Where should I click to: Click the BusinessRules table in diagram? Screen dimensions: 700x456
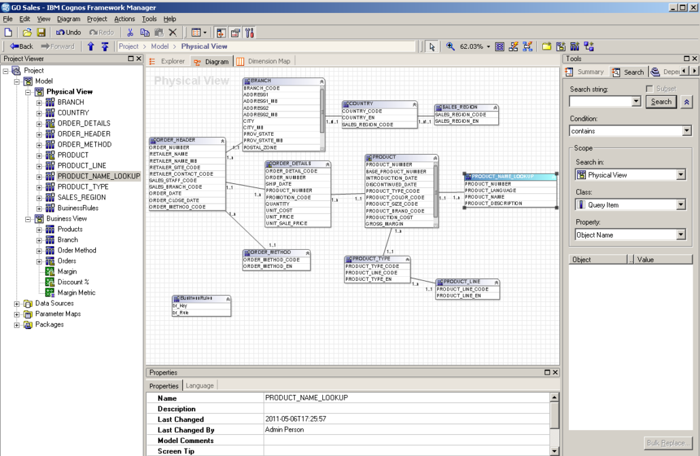pyautogui.click(x=201, y=305)
